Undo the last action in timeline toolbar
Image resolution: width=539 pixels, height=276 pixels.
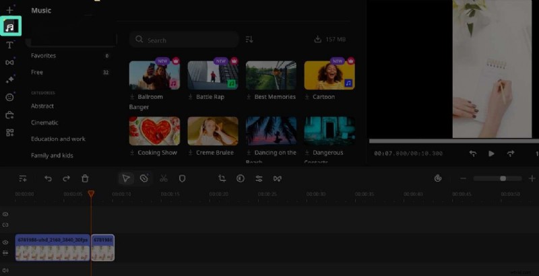tap(48, 178)
